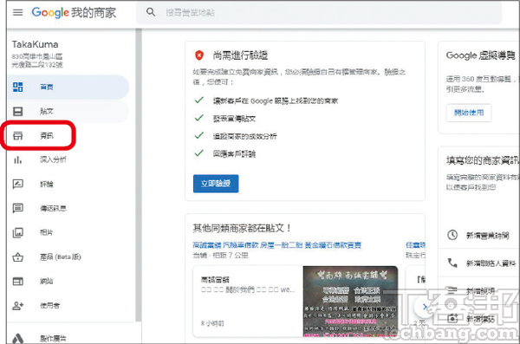Viewport: 520px width, 344px height.
Task: Click the 資訊 storefront icon
Action: (18, 135)
